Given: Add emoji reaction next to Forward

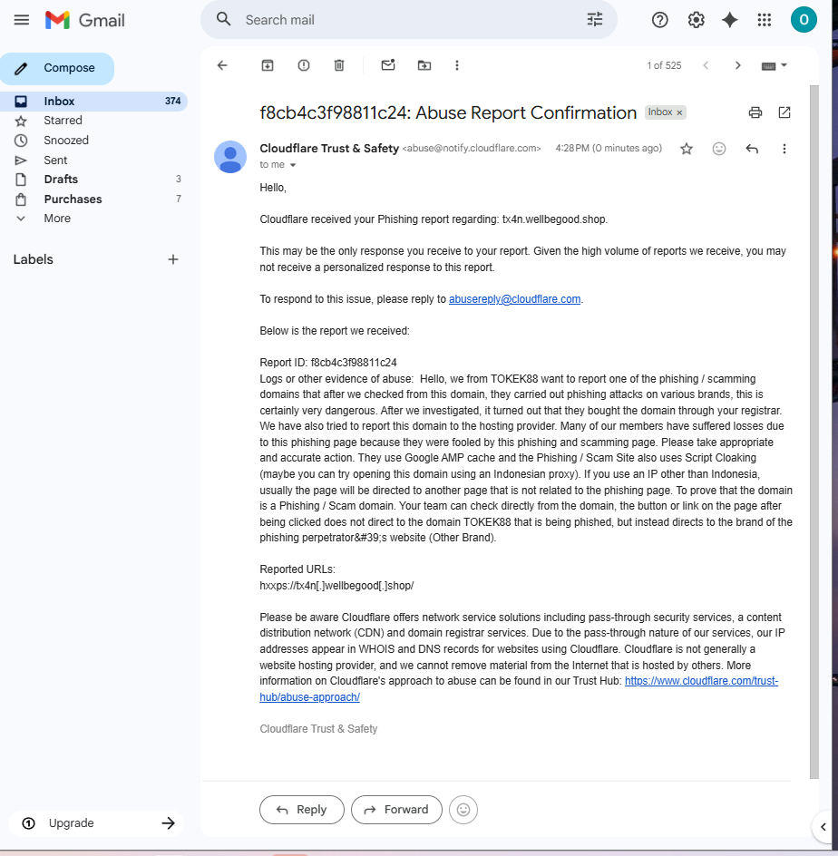Looking at the screenshot, I should [463, 810].
